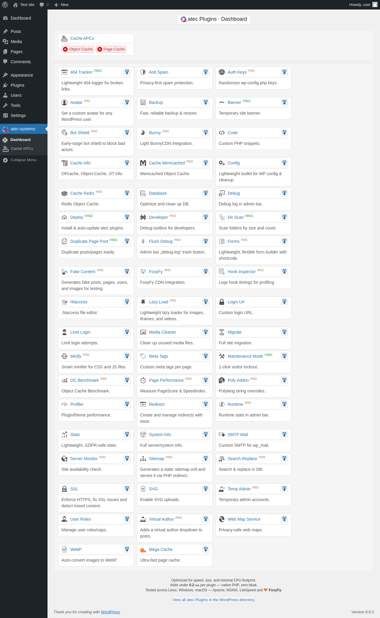The image size is (380, 618).
Task: Click the download icon for Database plugin
Action: tap(206, 193)
